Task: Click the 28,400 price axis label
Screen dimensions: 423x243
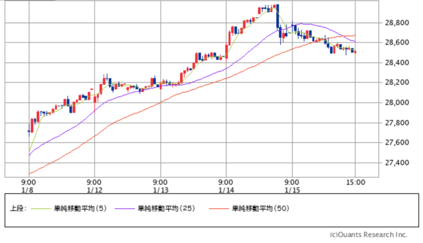Action: pos(397,62)
